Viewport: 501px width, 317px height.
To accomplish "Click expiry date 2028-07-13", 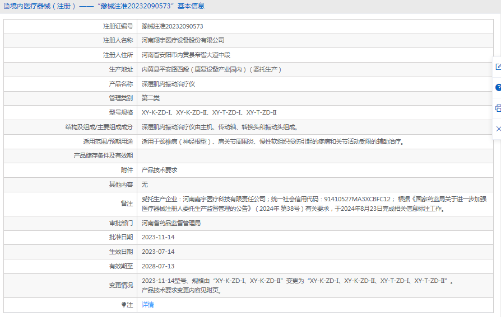I will 158,266.
